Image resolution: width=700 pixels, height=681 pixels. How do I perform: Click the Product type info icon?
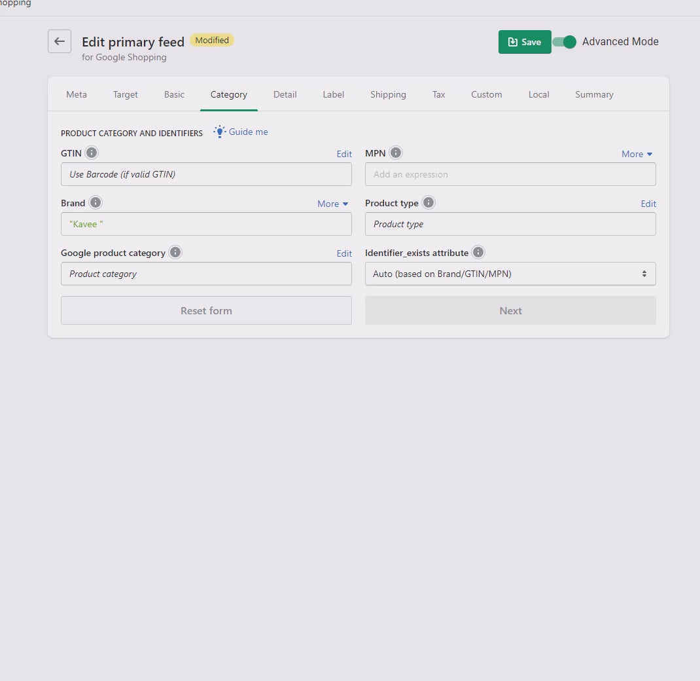point(429,202)
